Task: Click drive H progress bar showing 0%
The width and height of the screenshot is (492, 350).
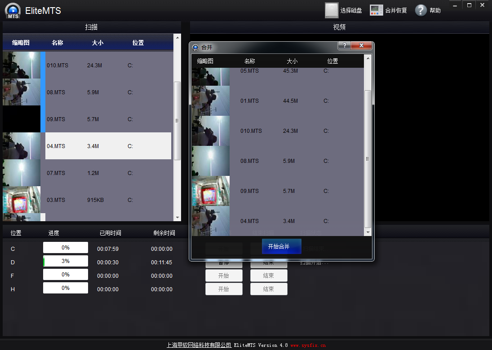Action: 66,288
